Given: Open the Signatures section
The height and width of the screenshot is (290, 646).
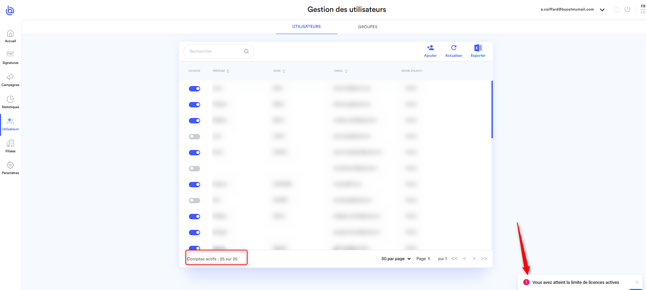Looking at the screenshot, I should point(10,54).
